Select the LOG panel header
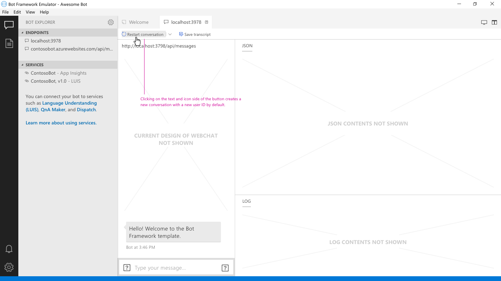Screen dimensions: 501x281 coord(246,201)
